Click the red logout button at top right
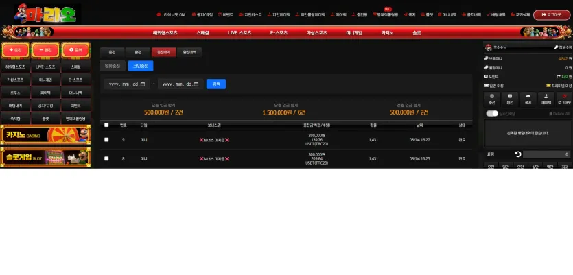 (552, 15)
